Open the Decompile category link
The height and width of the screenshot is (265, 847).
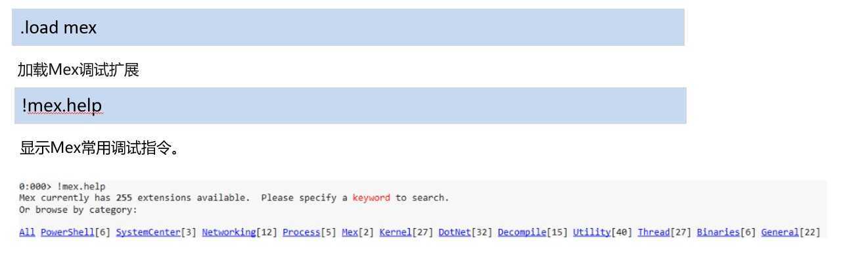pos(522,232)
